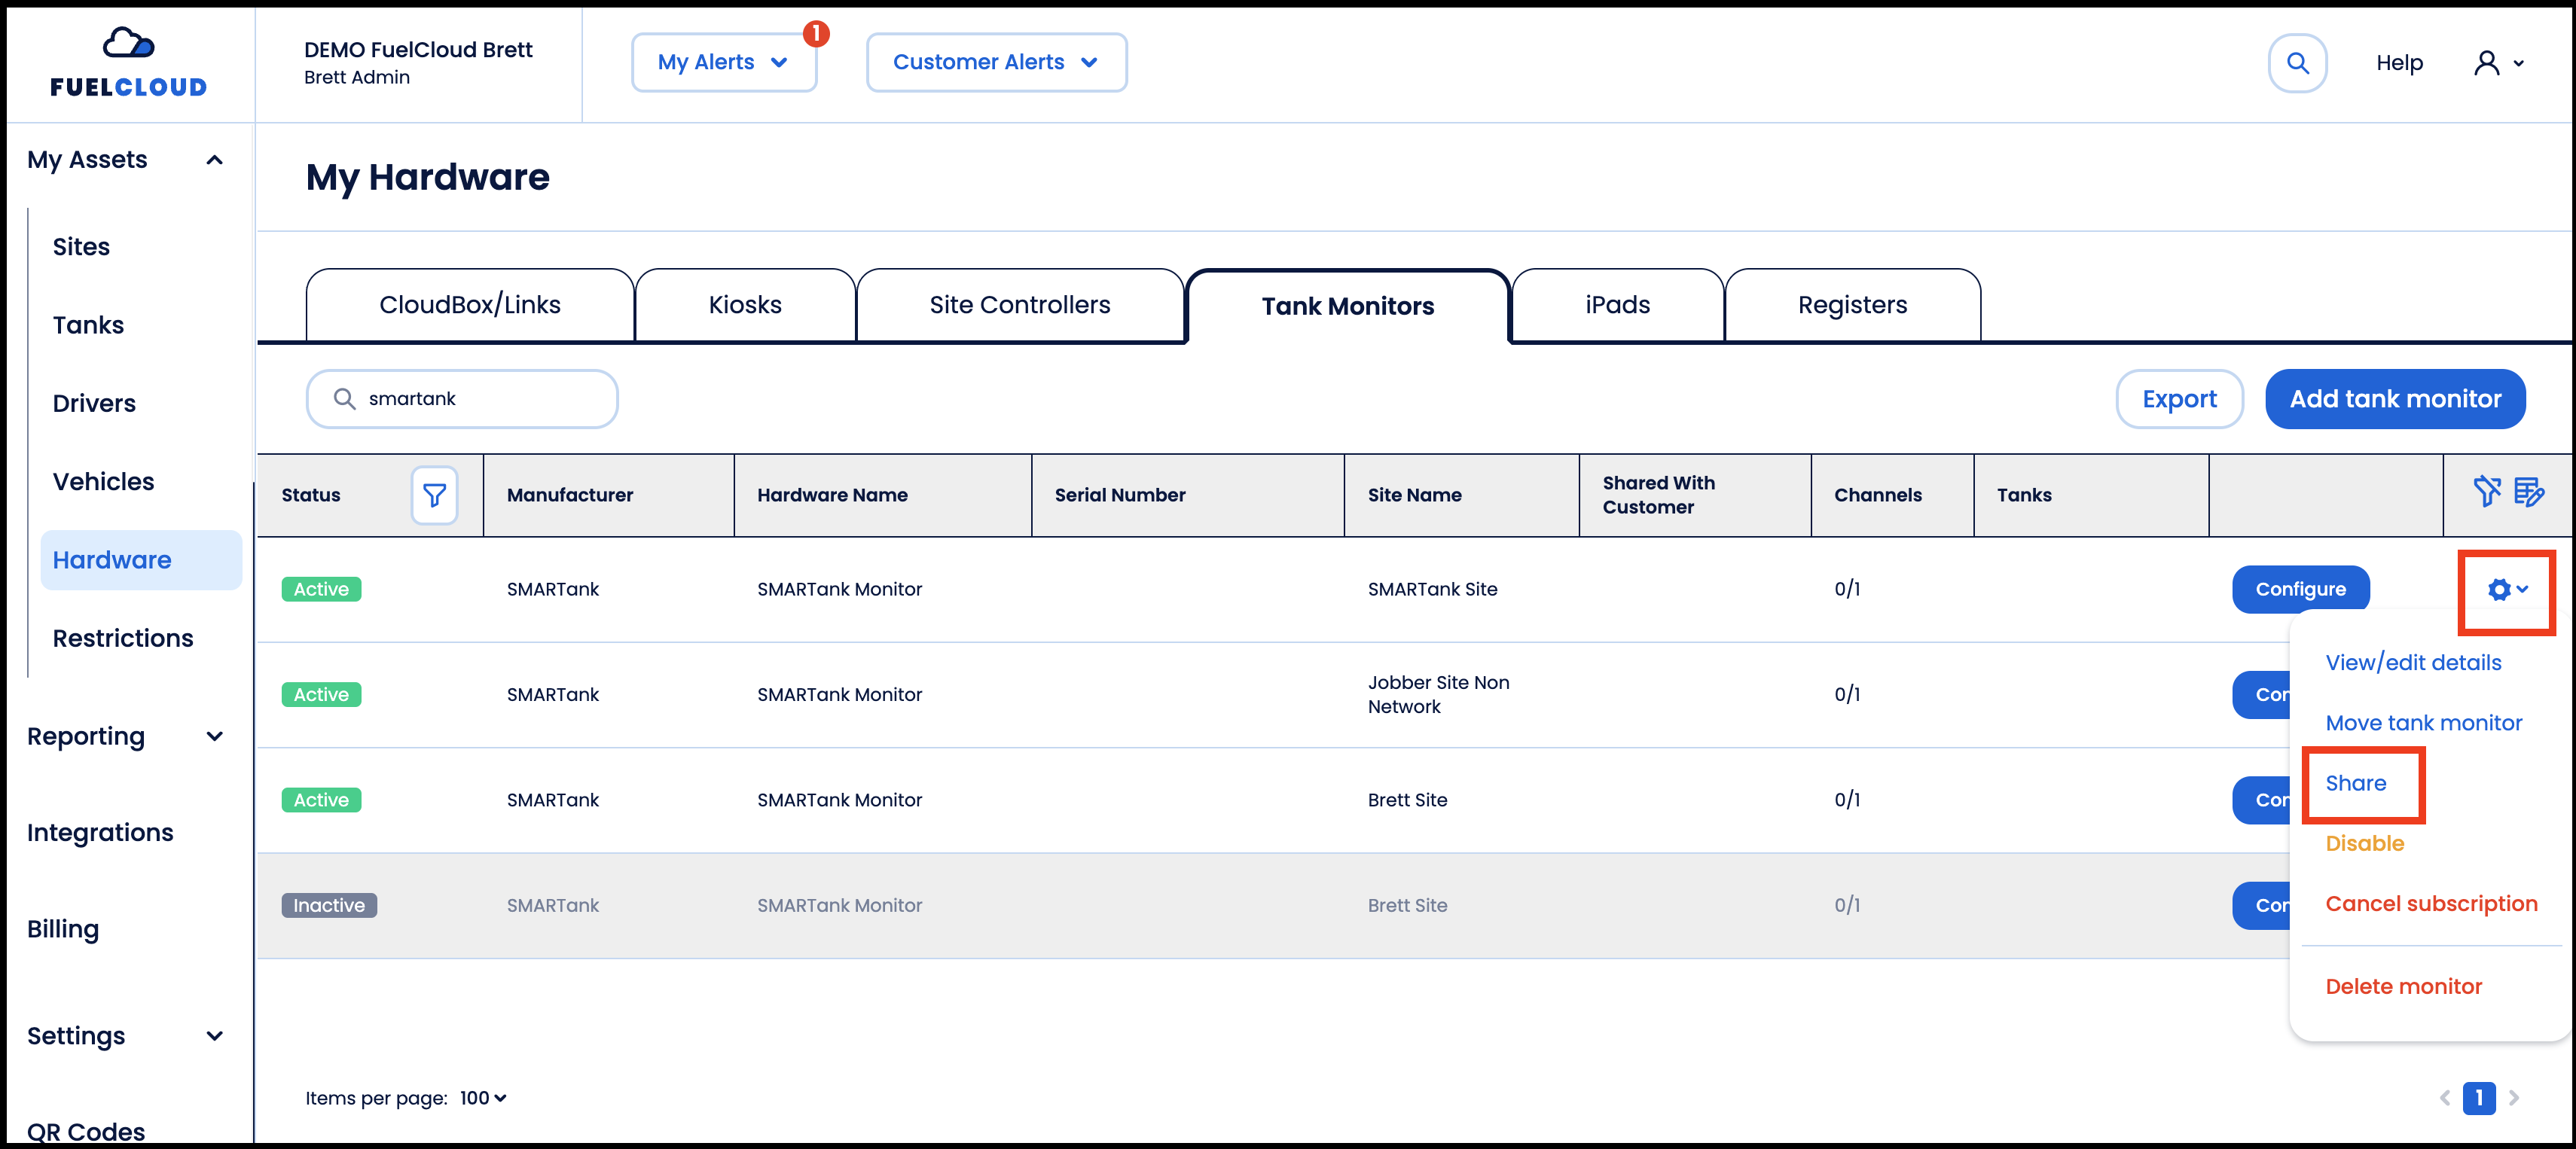
Task: Switch to the Kiosks tab
Action: [x=745, y=305]
